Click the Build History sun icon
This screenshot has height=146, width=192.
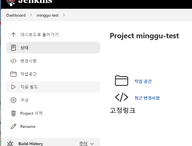pyautogui.click(x=10, y=143)
